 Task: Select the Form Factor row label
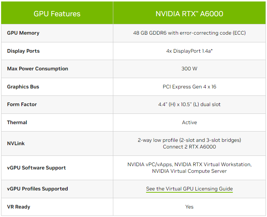(x=22, y=104)
